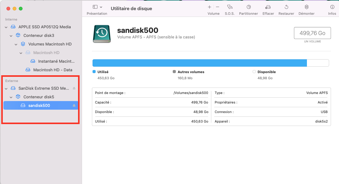Minimize the window with yellow button
Viewport: 339px width, 184px height.
(x=14, y=9)
